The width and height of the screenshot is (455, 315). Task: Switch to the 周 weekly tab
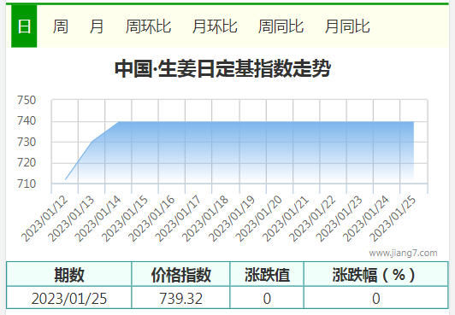61,26
